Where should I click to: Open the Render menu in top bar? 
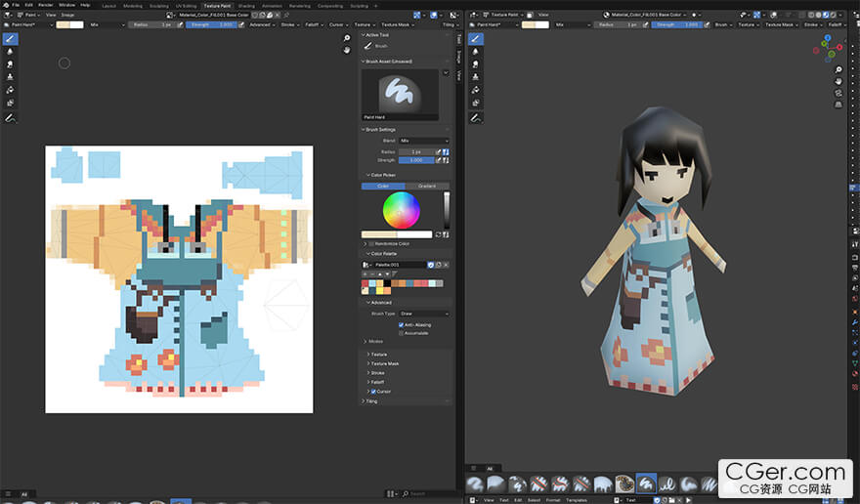tap(45, 5)
